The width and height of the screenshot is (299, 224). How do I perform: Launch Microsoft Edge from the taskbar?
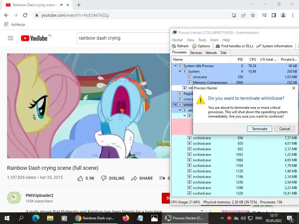pyautogui.click(x=36, y=218)
